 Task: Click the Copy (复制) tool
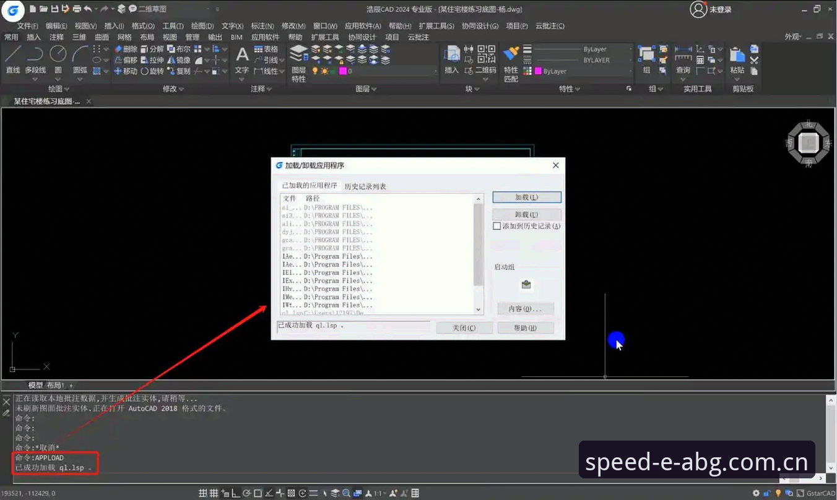(179, 71)
